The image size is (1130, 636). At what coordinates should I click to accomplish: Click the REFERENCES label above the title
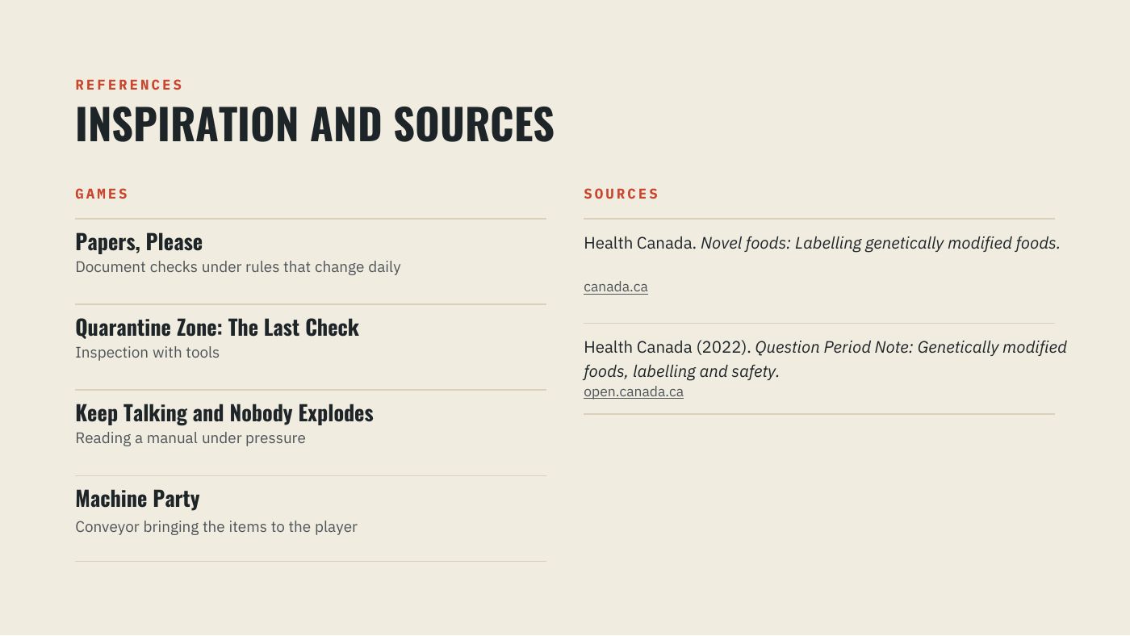pos(129,85)
